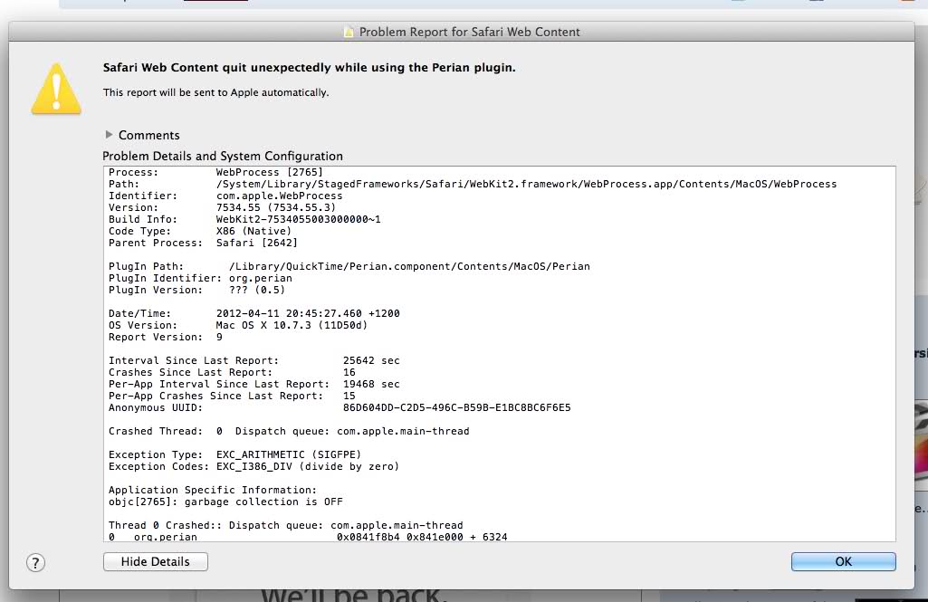Click the 'Process: WebProcess [2765]' line
Image resolution: width=928 pixels, height=602 pixels.
point(216,172)
